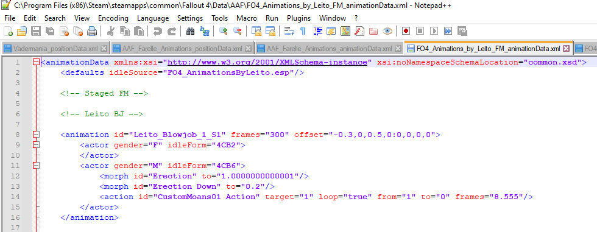Image resolution: width=597 pixels, height=232 pixels.
Task: Open the Encoding menu
Action: [113, 18]
